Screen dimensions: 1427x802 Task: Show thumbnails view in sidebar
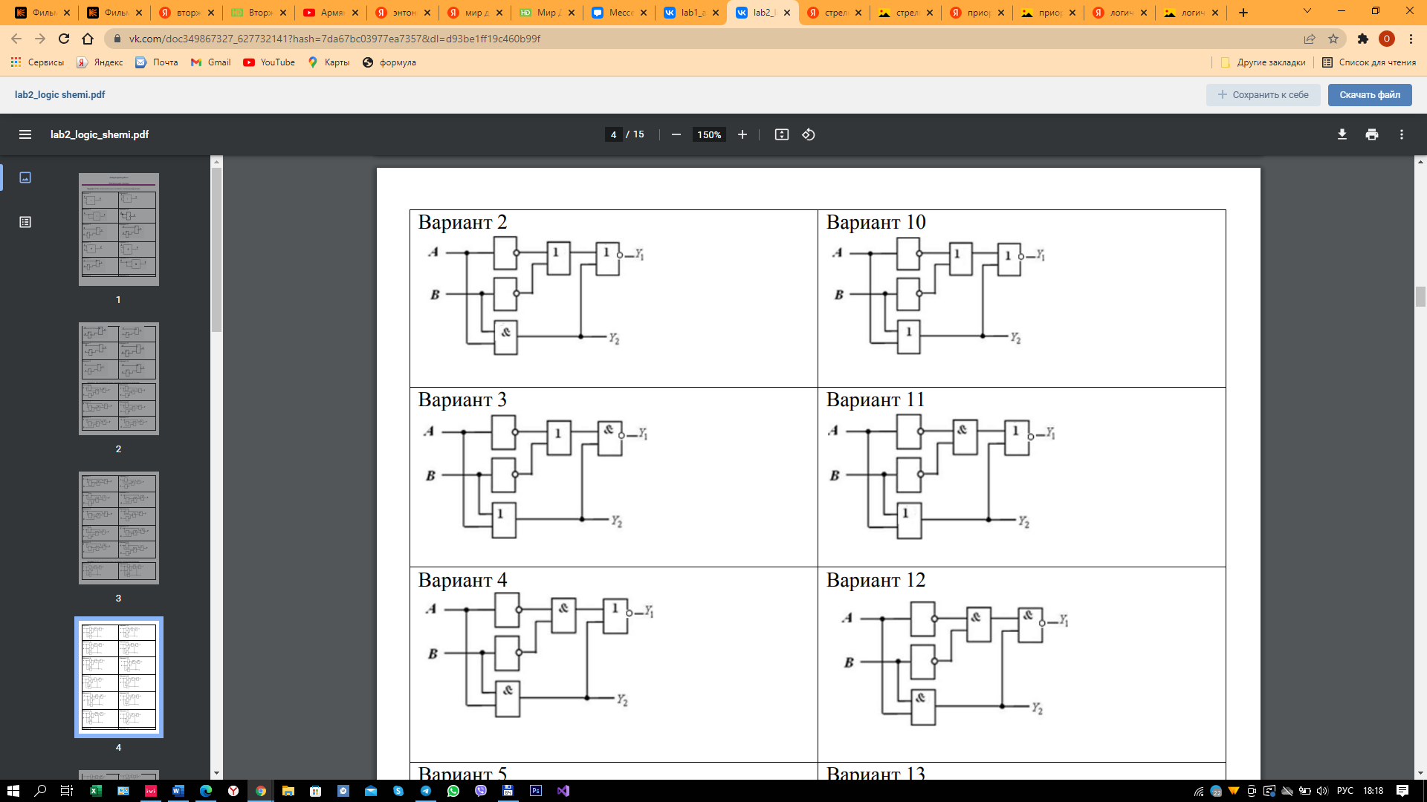click(x=25, y=177)
